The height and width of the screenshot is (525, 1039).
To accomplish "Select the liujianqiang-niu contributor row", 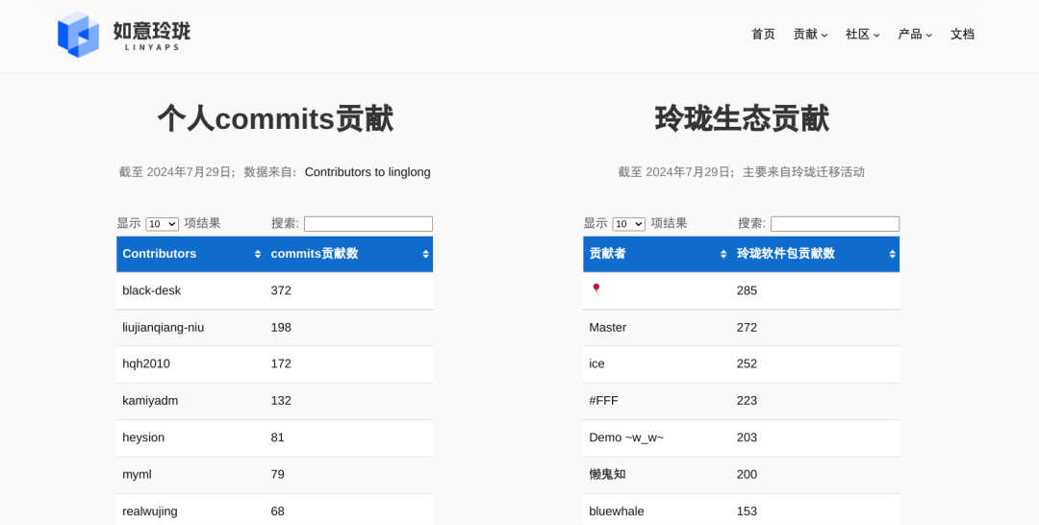I will (163, 328).
